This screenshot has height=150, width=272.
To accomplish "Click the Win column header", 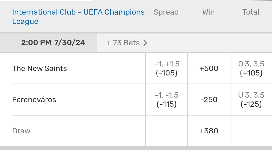I will [209, 12].
